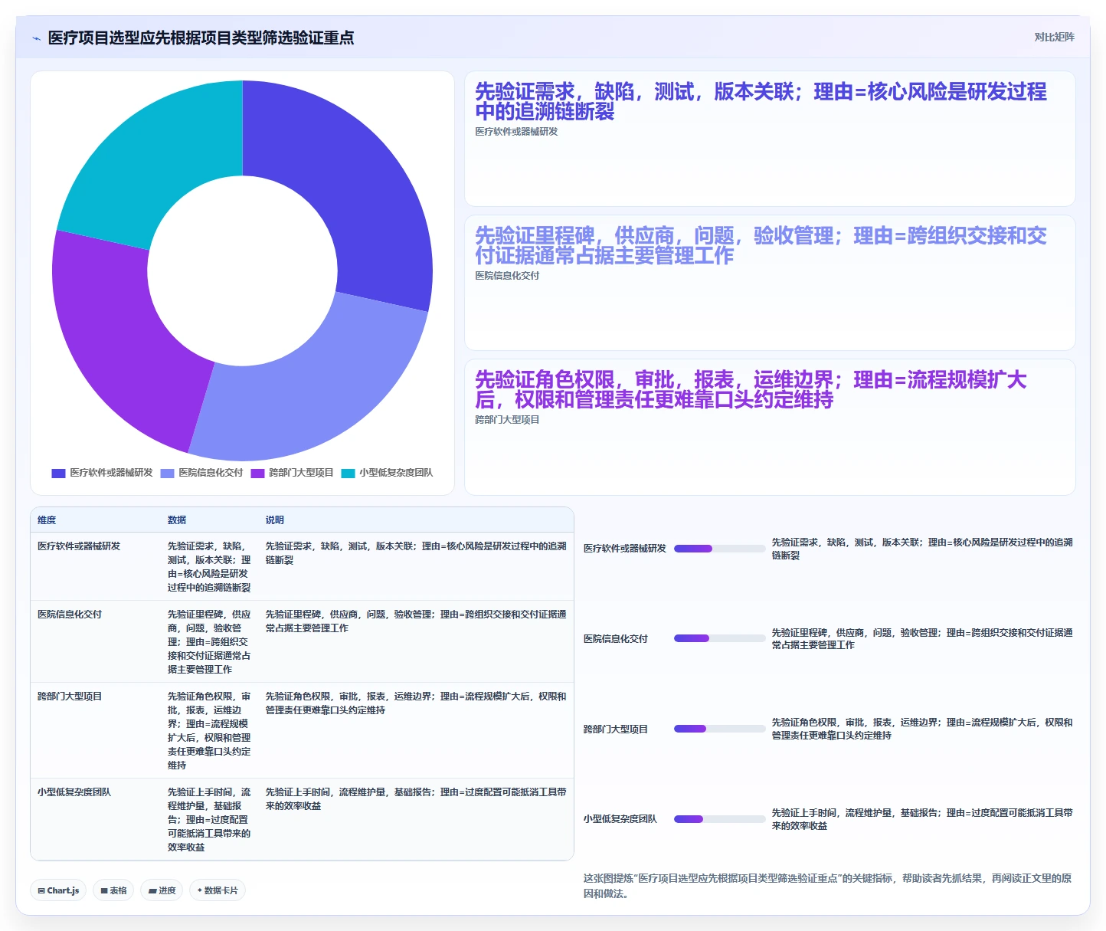Select table row cell 医疗软件或器械研发

coord(79,546)
